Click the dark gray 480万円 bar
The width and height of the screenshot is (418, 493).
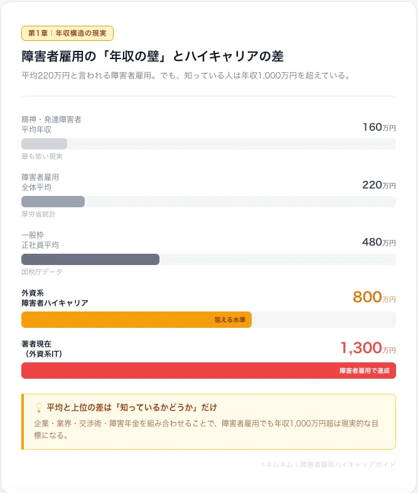(x=90, y=259)
